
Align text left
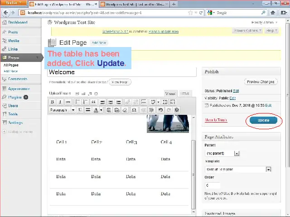pos(103,102)
